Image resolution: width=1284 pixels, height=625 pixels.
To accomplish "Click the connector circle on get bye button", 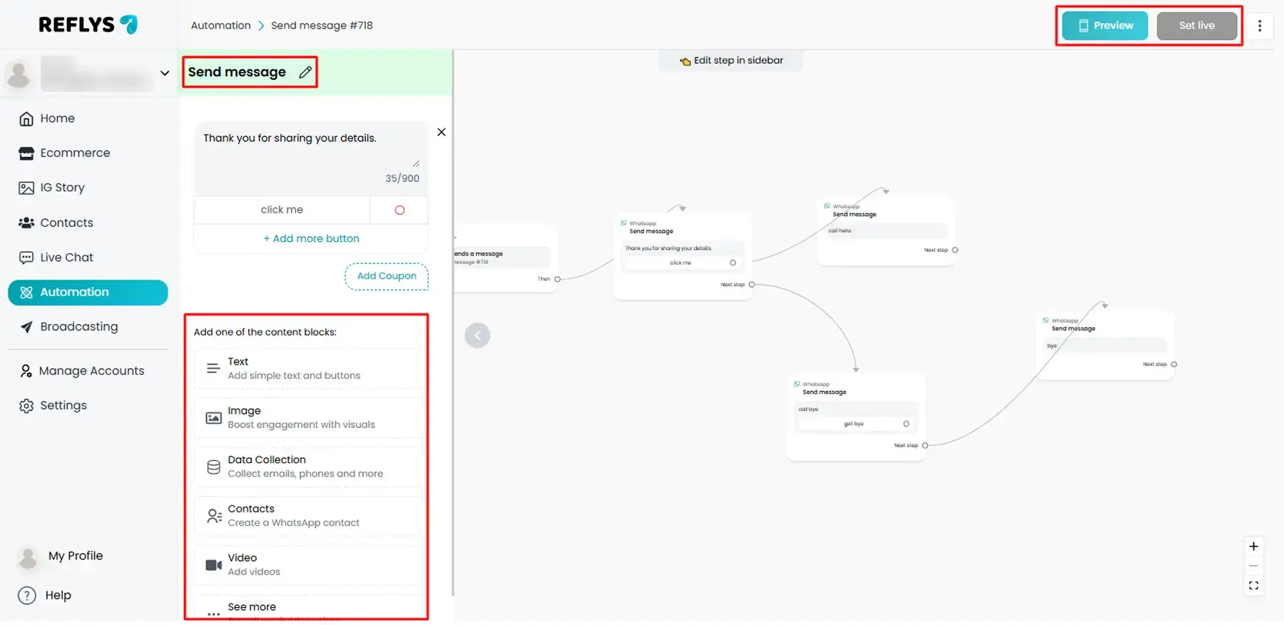I will [906, 424].
